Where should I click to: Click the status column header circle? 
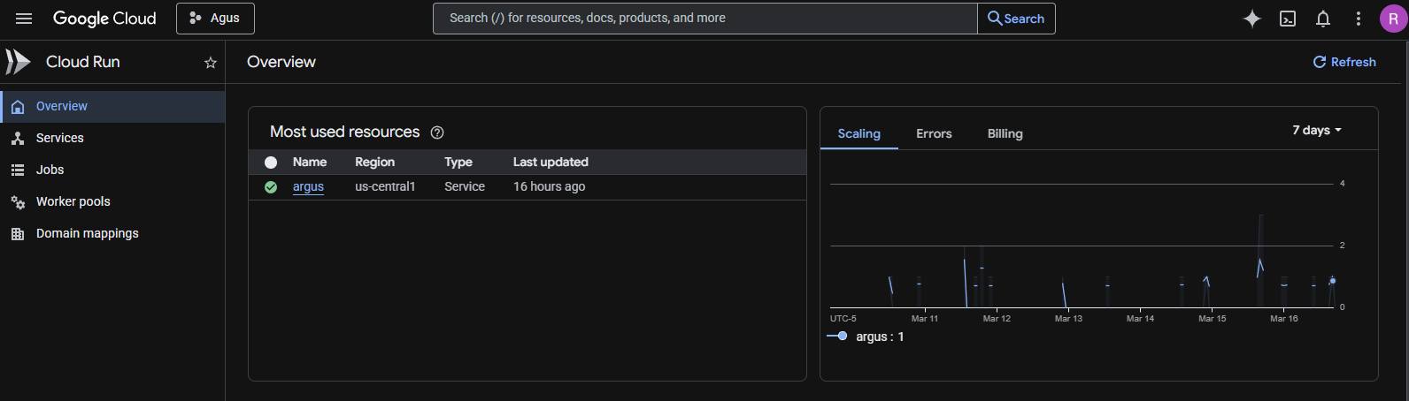pyautogui.click(x=271, y=163)
